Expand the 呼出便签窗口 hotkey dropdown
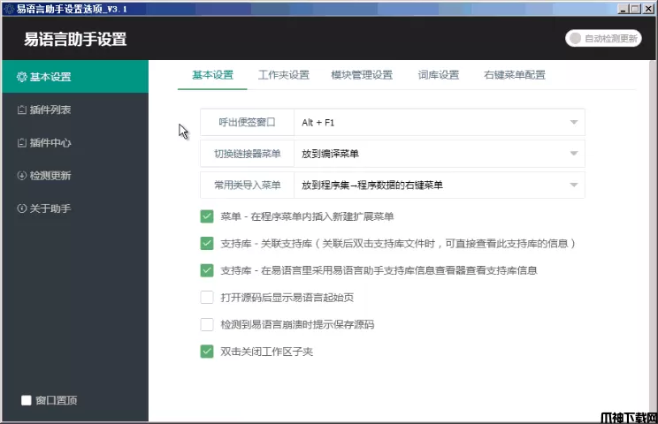Screen dimensions: 658x424 pyautogui.click(x=573, y=123)
